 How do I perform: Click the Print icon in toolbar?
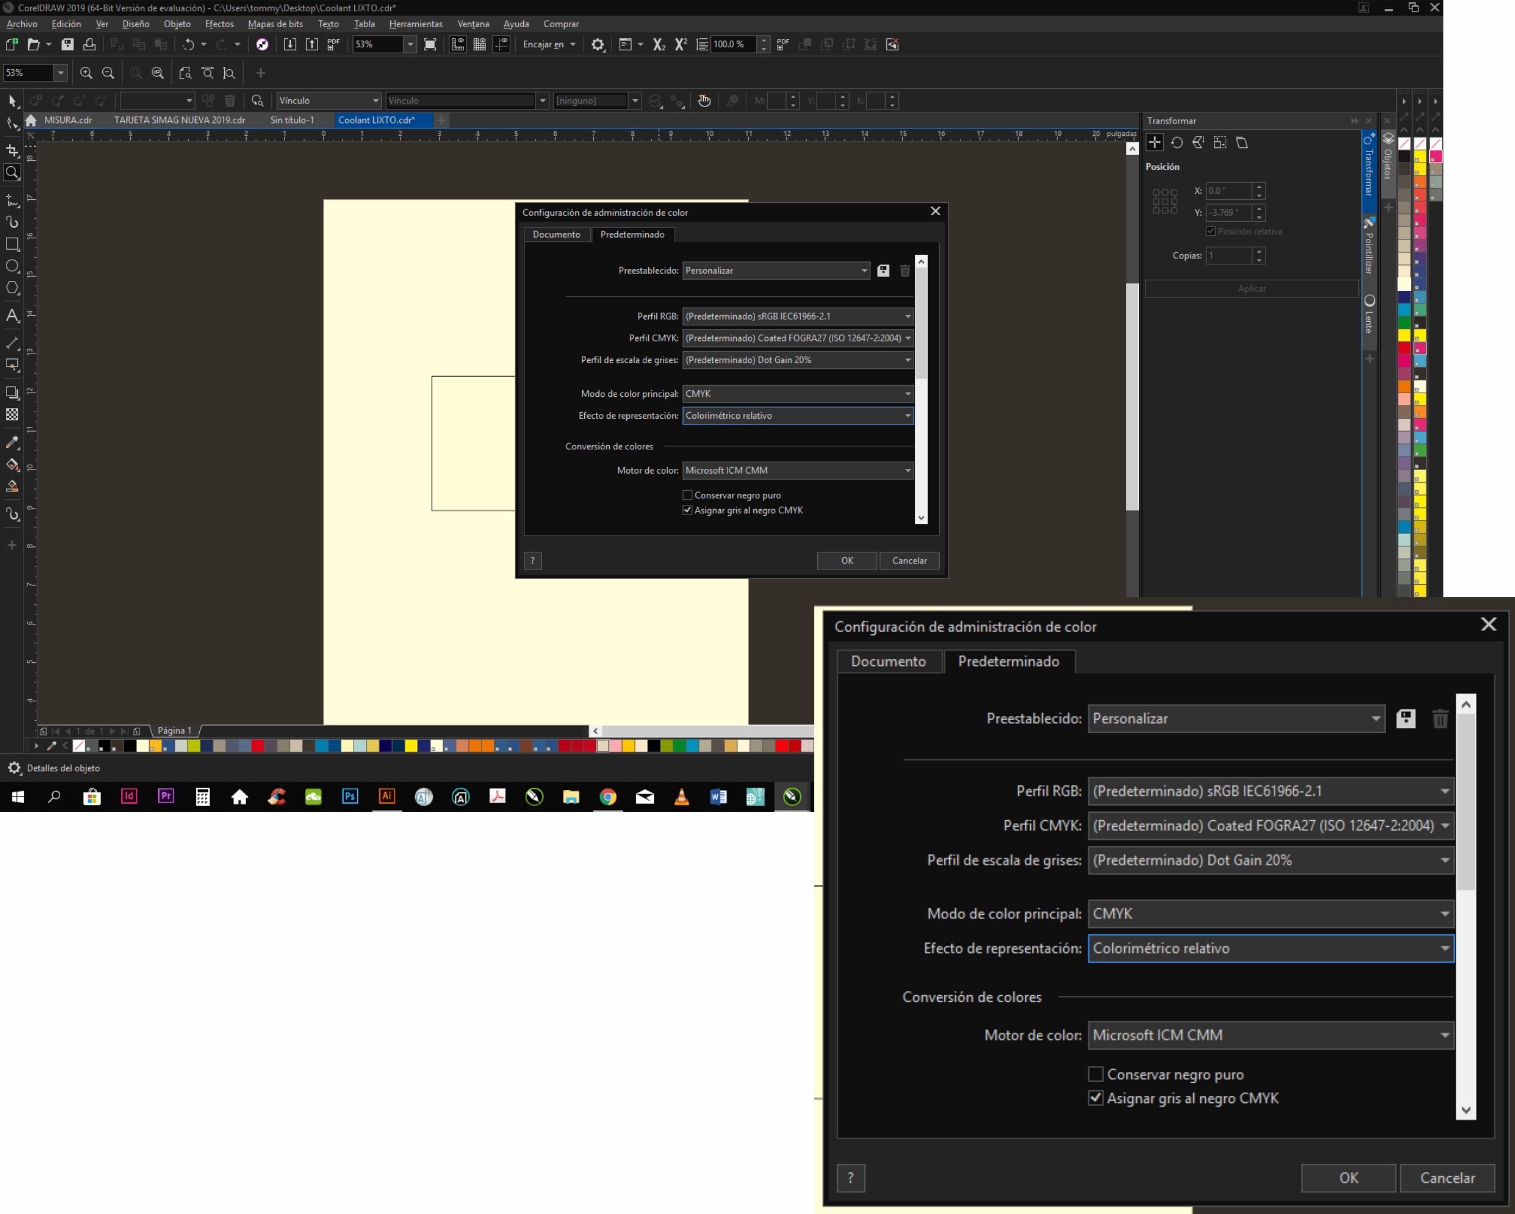89,44
